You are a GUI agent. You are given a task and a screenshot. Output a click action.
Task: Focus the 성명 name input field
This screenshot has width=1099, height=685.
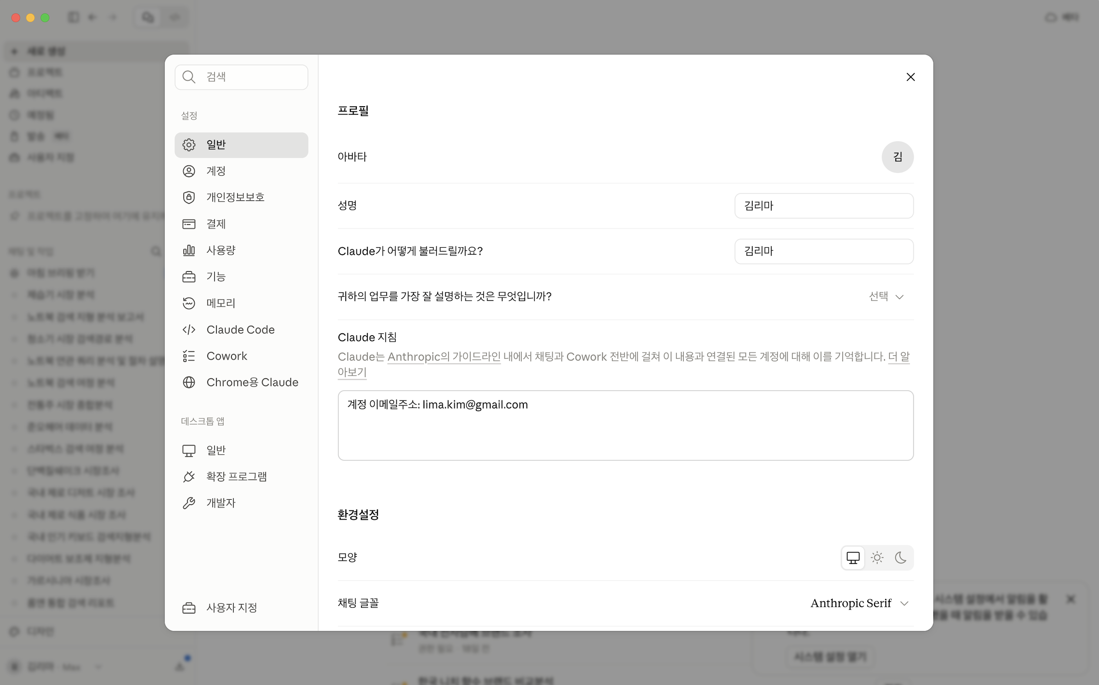coord(824,205)
